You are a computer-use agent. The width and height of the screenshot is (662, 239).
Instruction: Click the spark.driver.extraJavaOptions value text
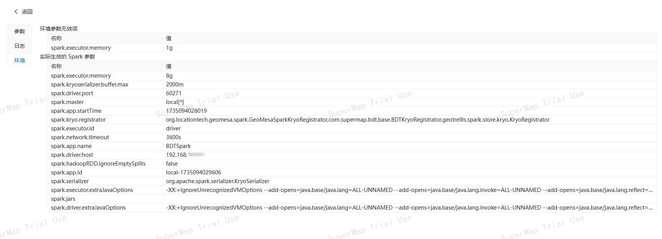[x=409, y=208]
